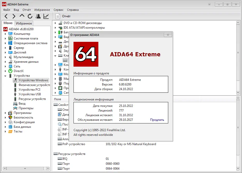The image size is (242, 173).
Task: Open the graph chart toolbar icon
Action: click(46, 16)
